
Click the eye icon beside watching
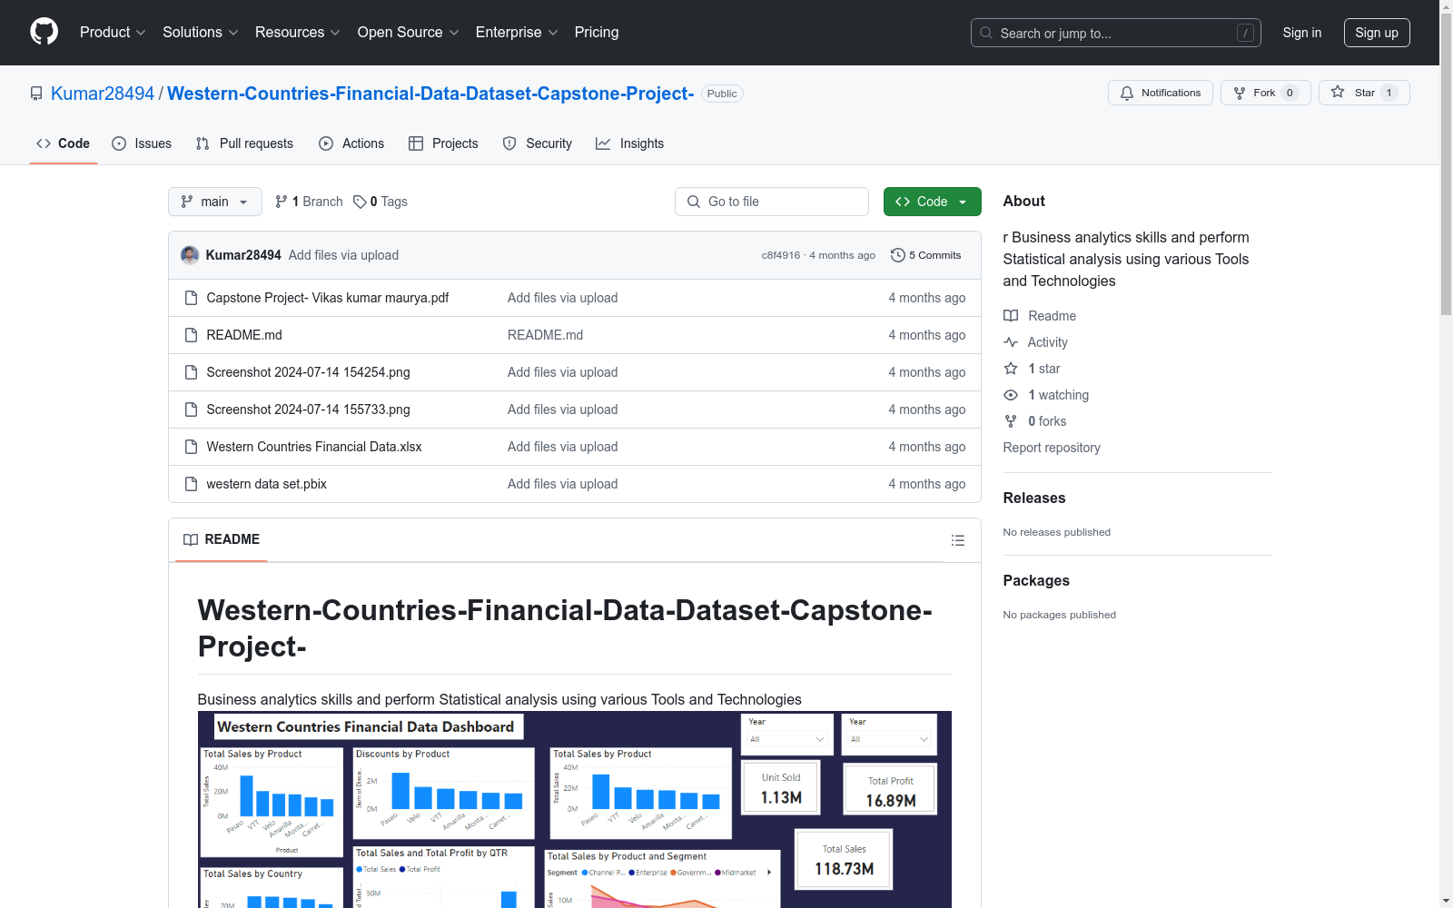pos(1011,395)
